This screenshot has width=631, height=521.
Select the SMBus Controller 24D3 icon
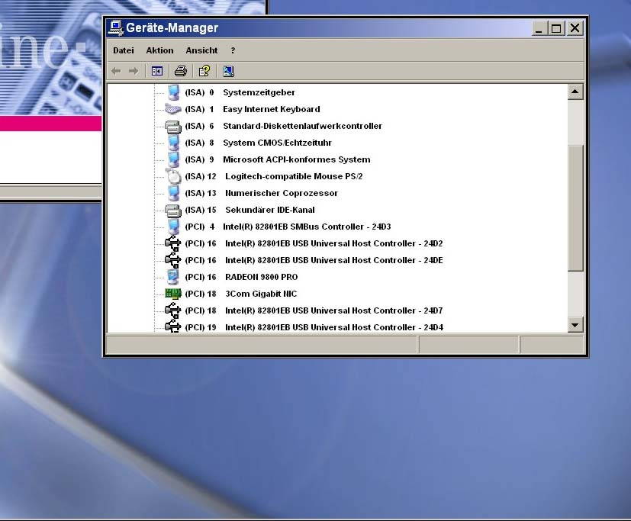pyautogui.click(x=173, y=227)
